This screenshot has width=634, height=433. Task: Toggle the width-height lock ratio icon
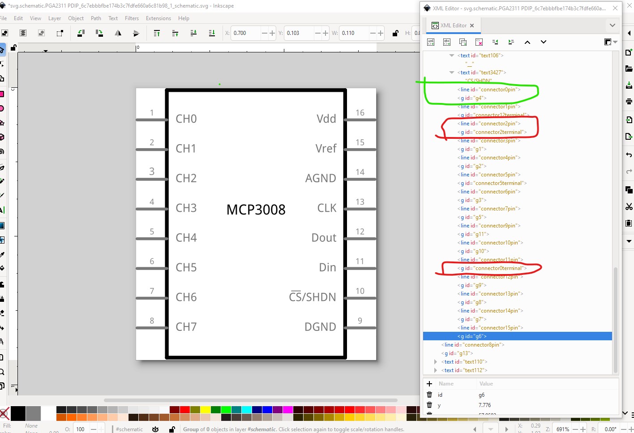395,33
